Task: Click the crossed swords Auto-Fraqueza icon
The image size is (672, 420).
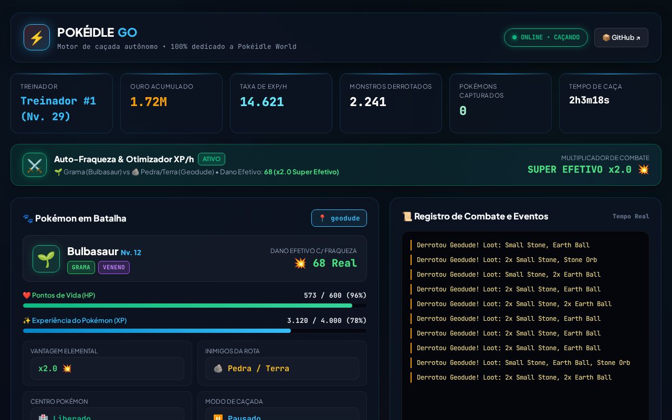Action: (35, 165)
